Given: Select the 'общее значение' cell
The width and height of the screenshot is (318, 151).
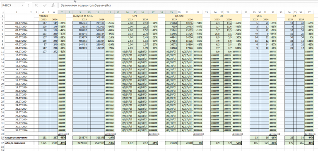Looking at the screenshot, I should click(x=16, y=143).
